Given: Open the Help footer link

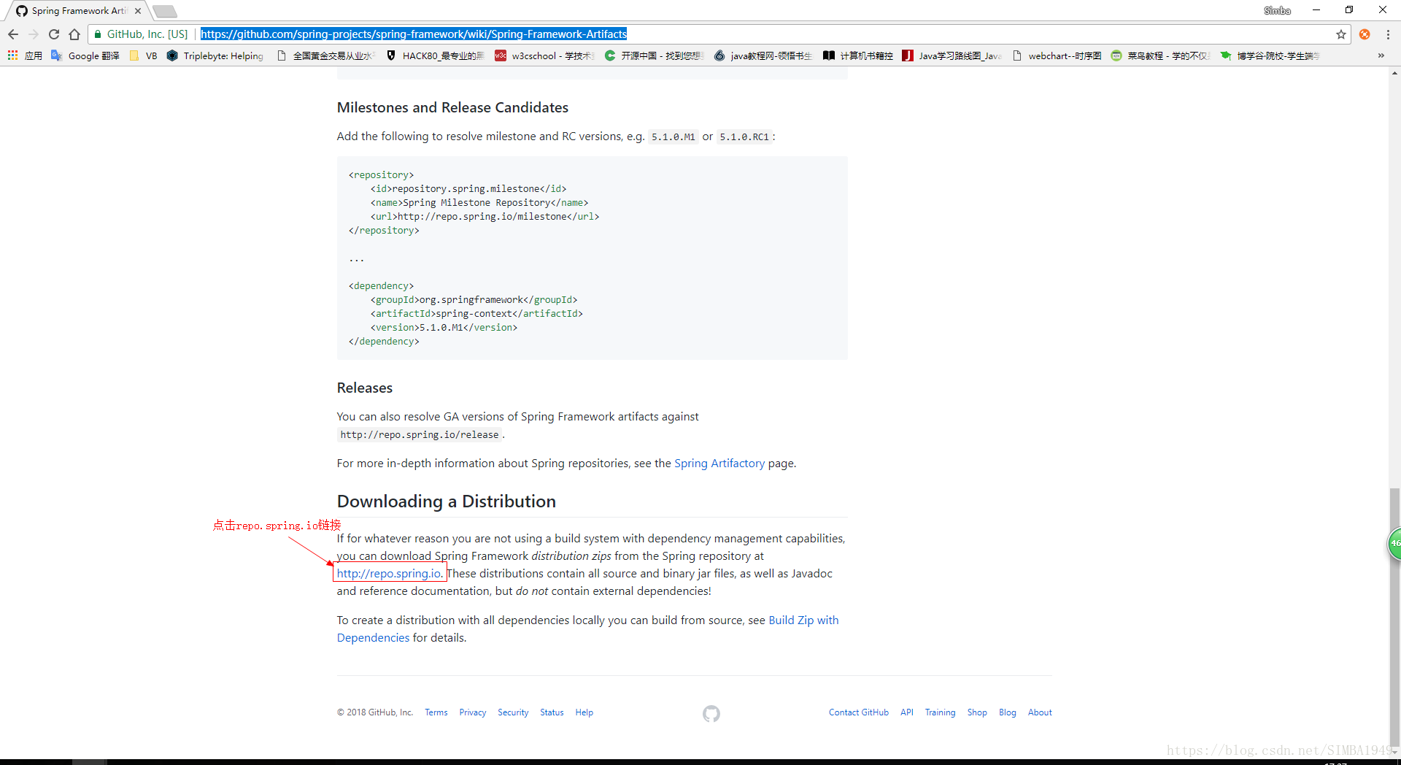Looking at the screenshot, I should coord(584,712).
